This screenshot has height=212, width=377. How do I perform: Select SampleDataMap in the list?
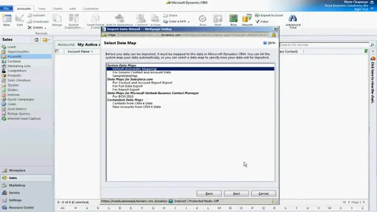(125, 76)
